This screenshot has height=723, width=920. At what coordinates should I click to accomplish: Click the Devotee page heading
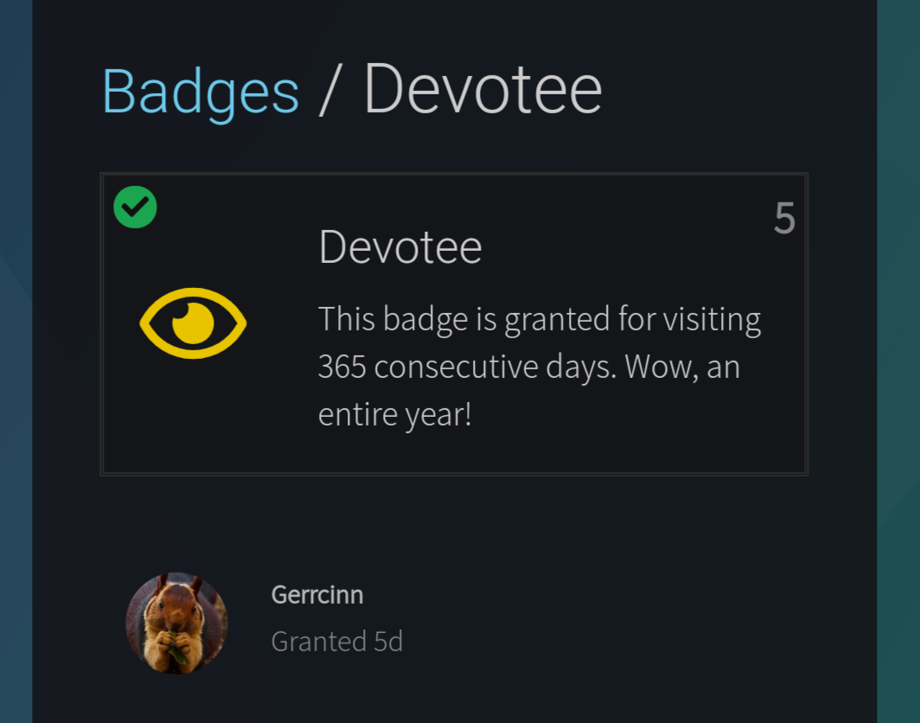pos(482,90)
